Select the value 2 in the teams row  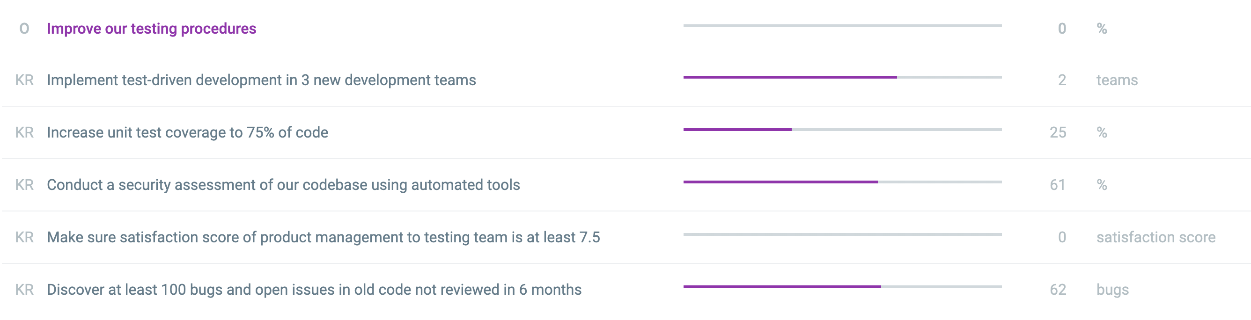(x=1061, y=80)
